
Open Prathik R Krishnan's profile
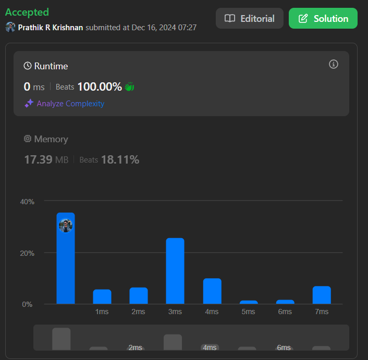click(51, 27)
